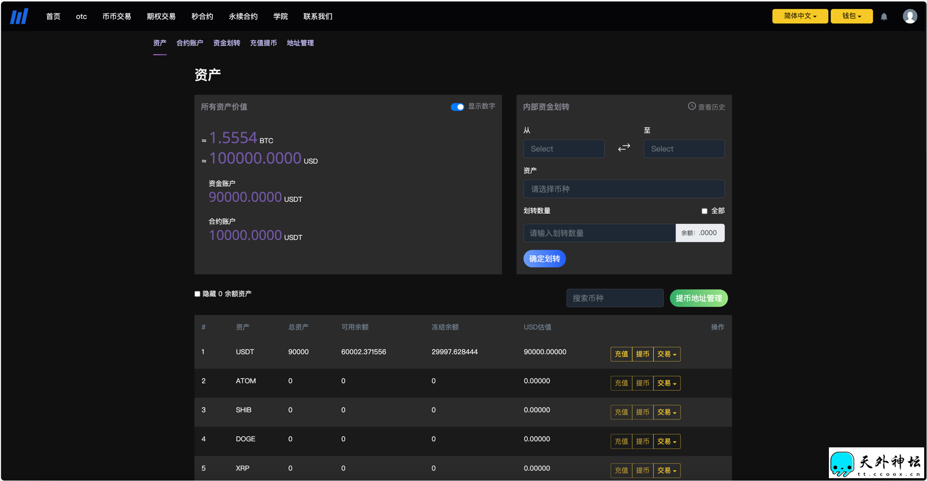Click 提币 for USDT
927x481 pixels.
pyautogui.click(x=642, y=354)
